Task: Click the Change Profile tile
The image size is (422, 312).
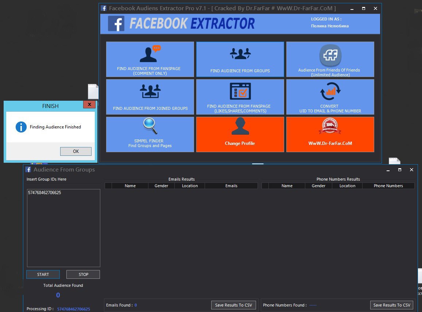Action: point(240,134)
